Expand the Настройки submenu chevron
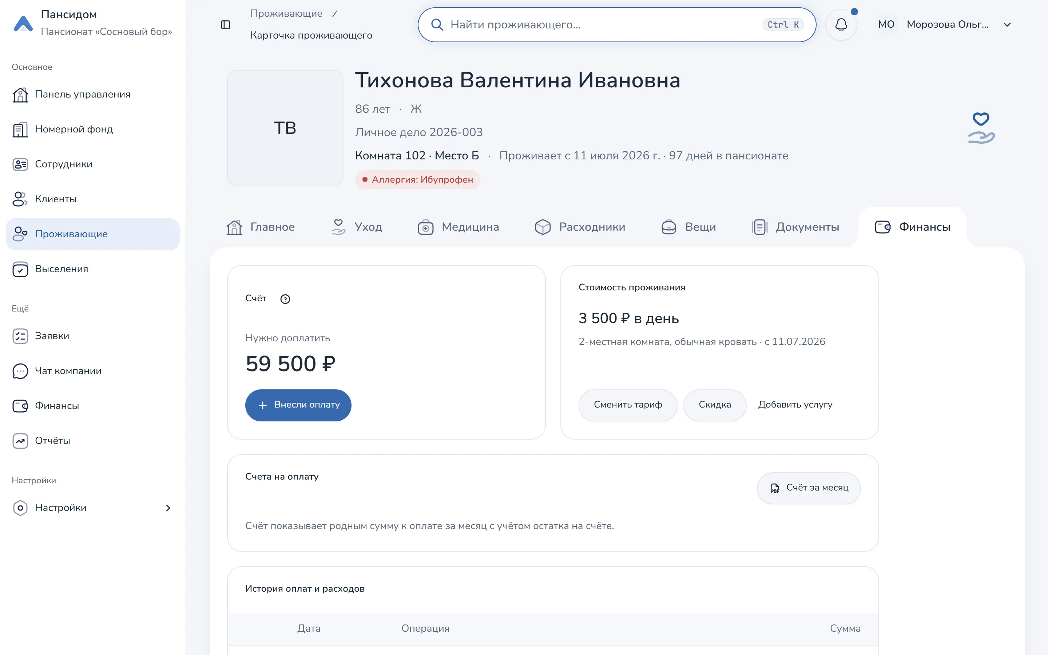The image size is (1048, 655). pos(168,508)
